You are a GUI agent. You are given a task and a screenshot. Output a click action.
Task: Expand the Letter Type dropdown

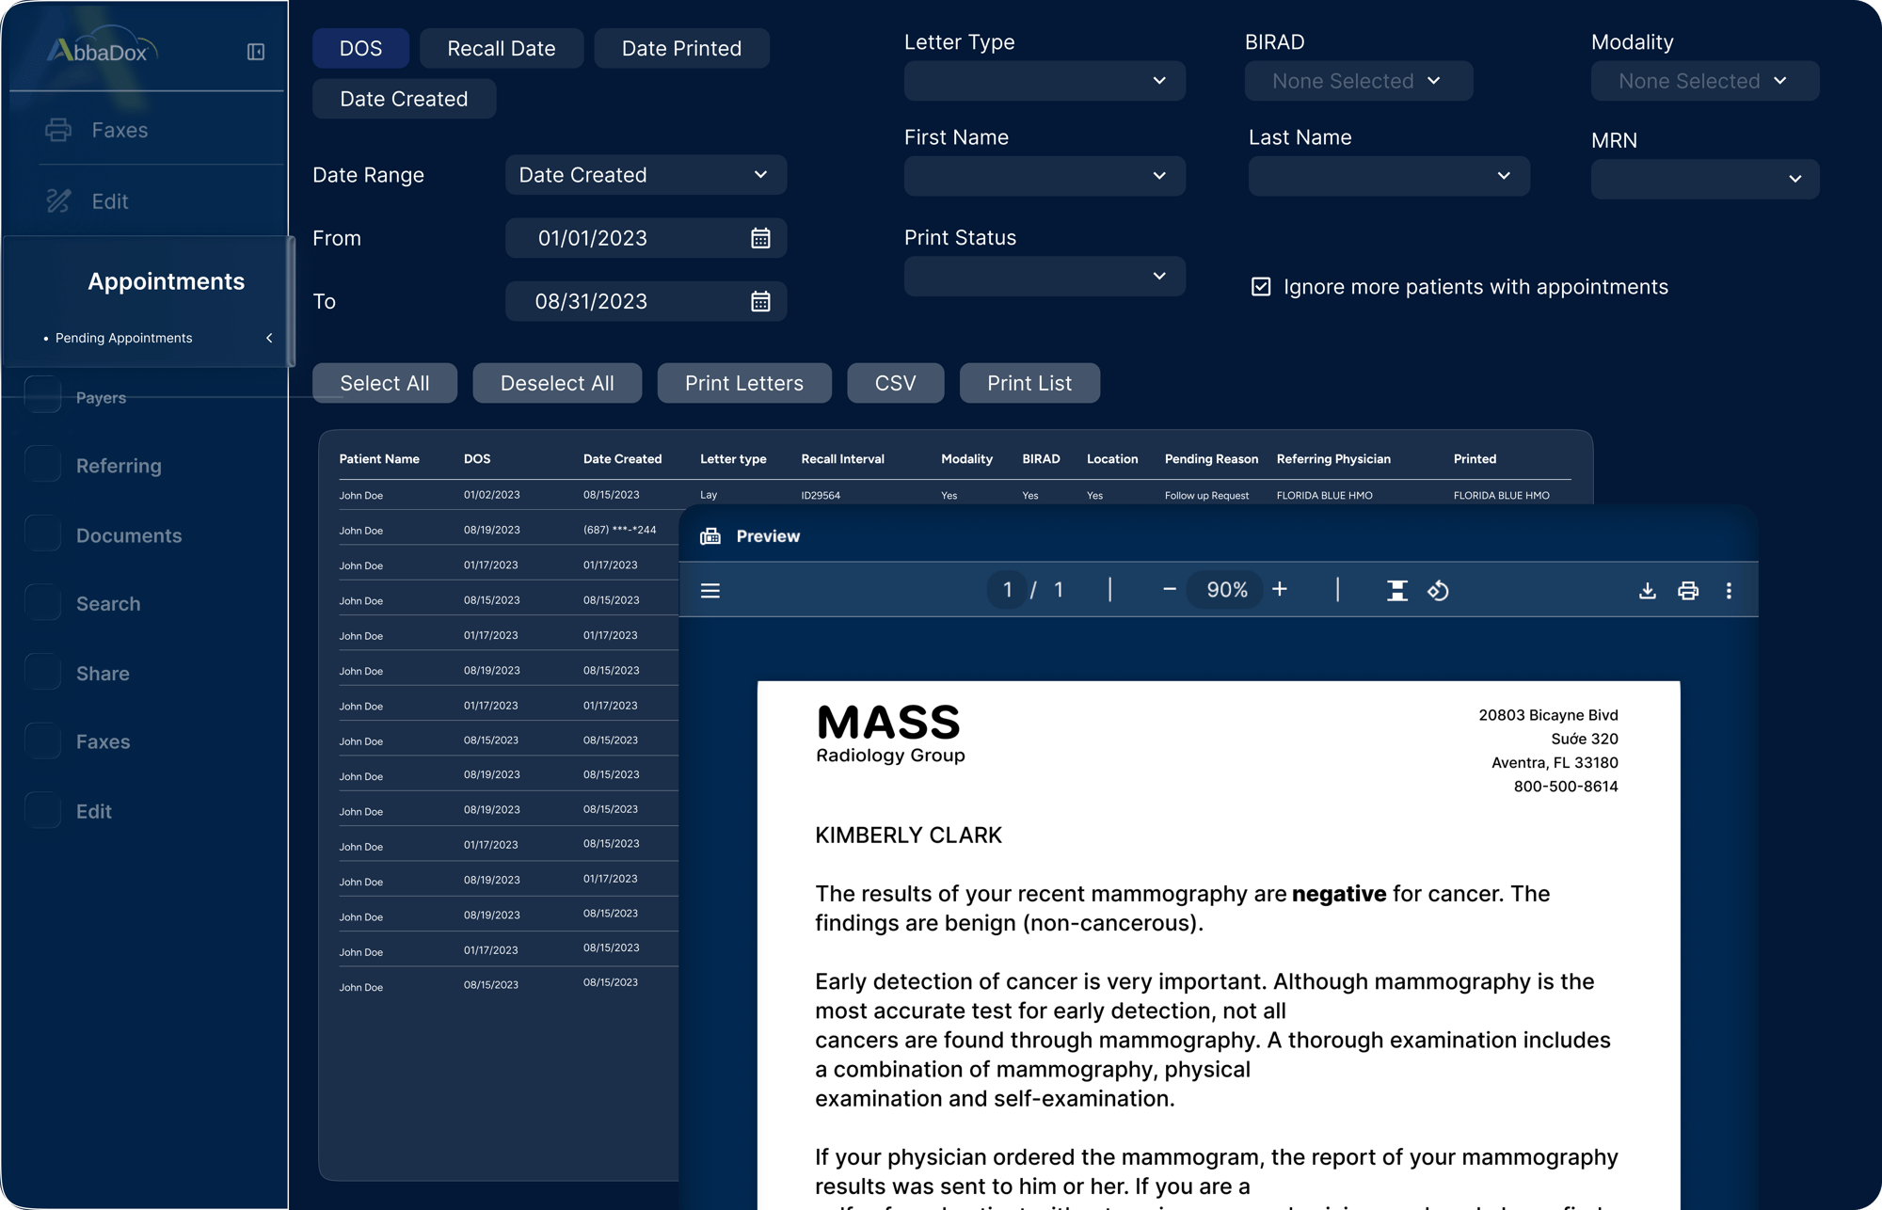[x=1045, y=81]
